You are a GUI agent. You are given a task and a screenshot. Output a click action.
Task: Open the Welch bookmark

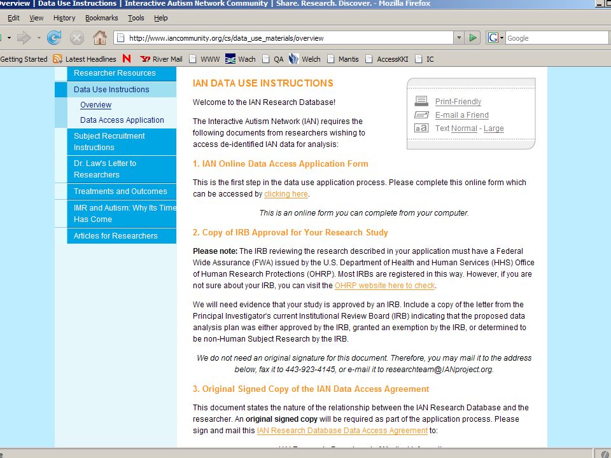(x=304, y=59)
